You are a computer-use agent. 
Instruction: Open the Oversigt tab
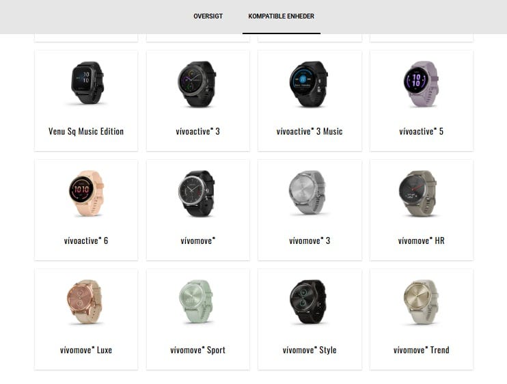(208, 16)
